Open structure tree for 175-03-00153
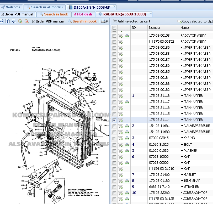Screen dimensions: 213x204 (127, 36)
